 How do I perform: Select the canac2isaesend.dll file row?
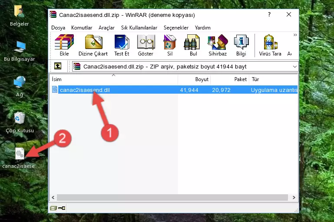174,90
